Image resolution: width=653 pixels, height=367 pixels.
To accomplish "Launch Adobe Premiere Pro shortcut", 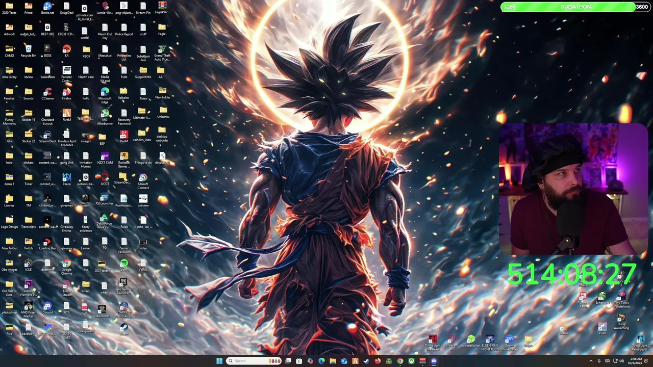I will (x=29, y=288).
